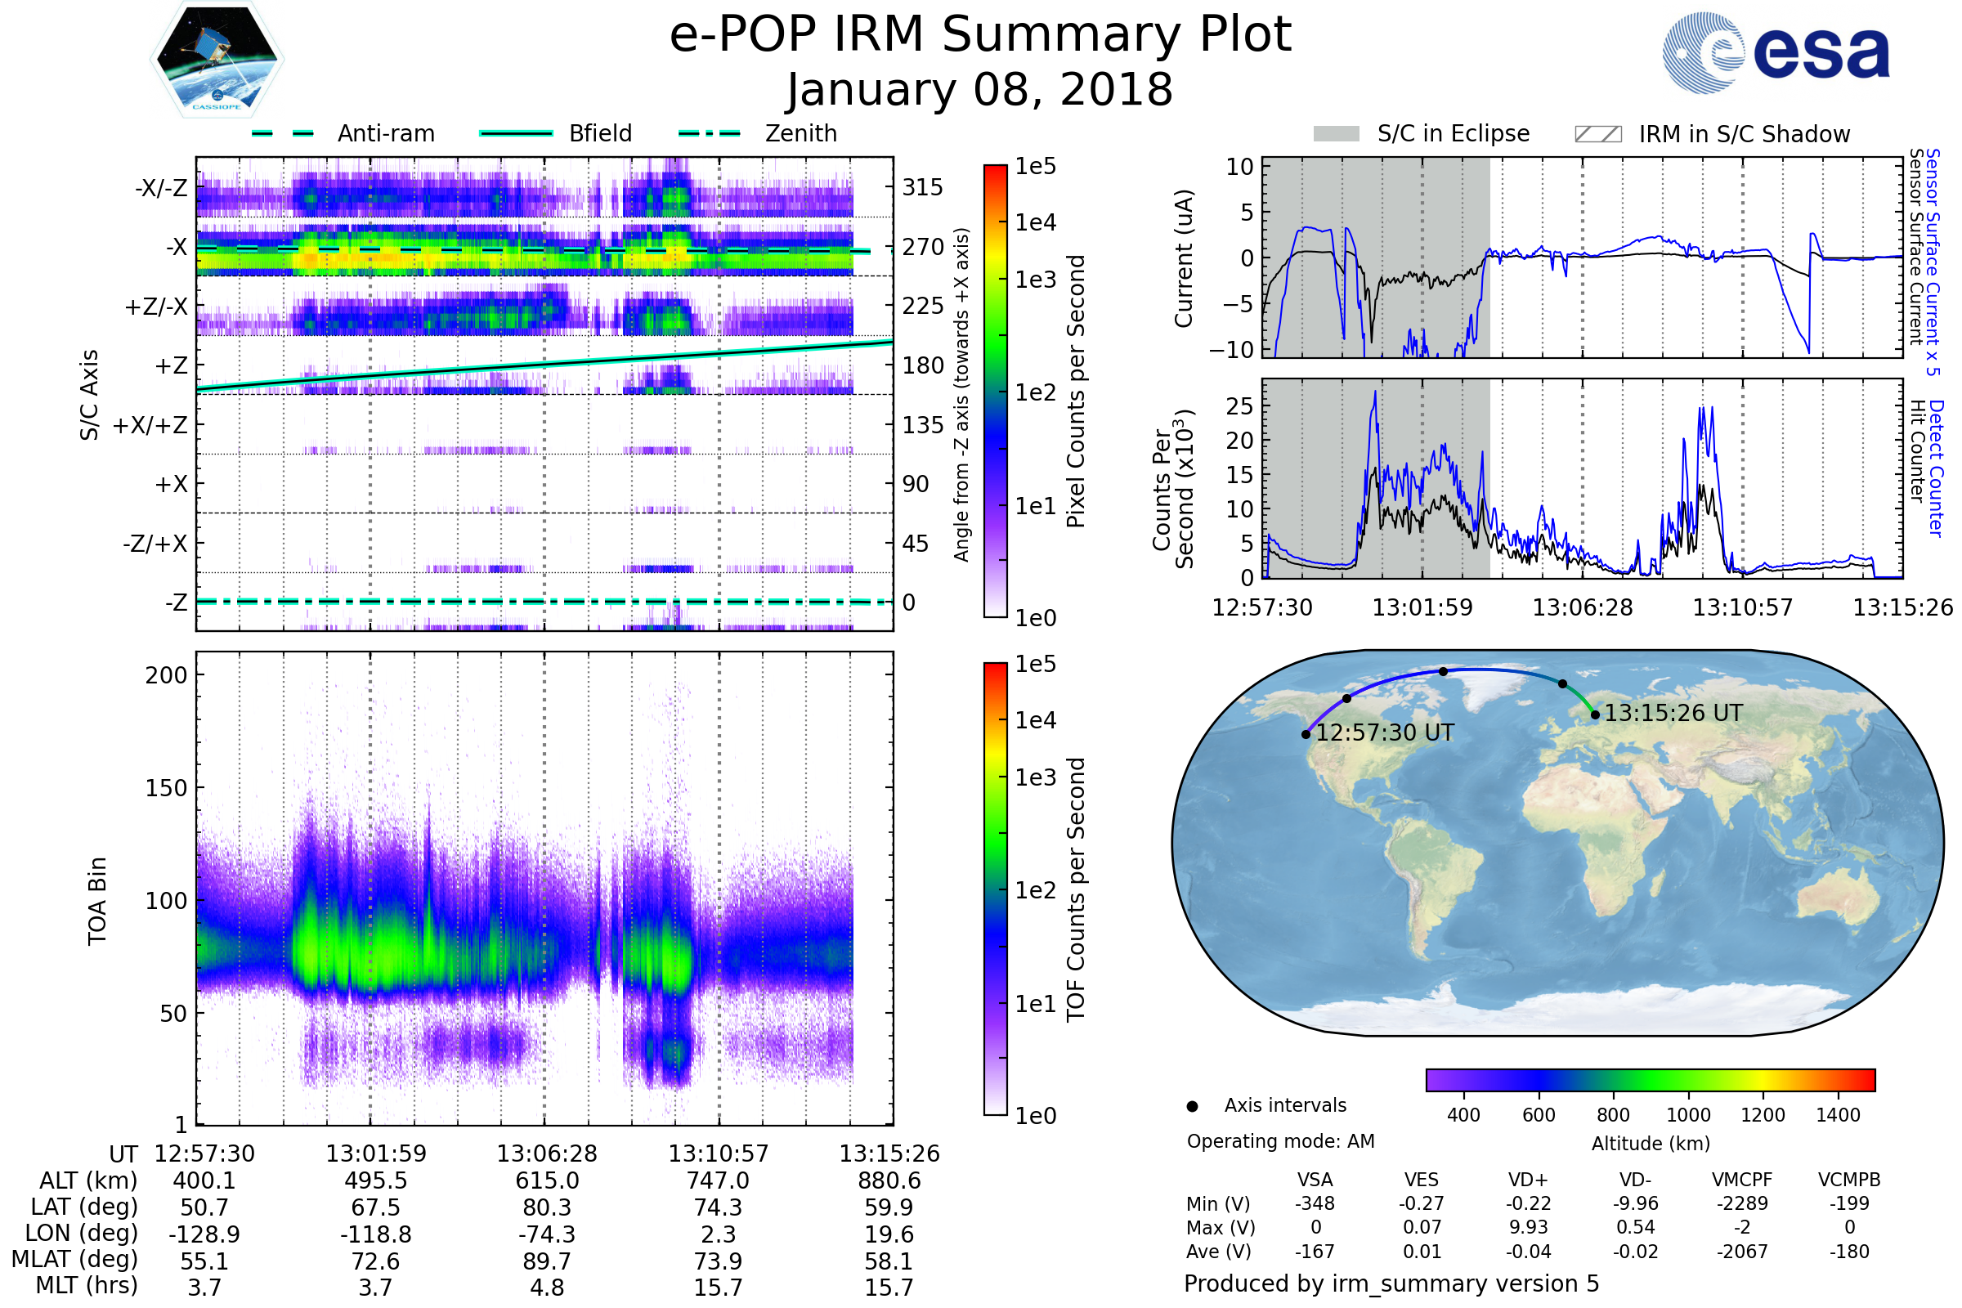Click the Anti-ram dashed line legend marker
The image size is (1962, 1308).
[283, 133]
